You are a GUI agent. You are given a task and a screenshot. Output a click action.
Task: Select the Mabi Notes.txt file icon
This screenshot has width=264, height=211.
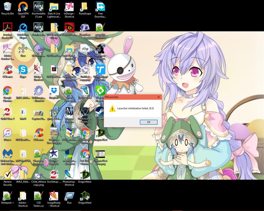coord(69,90)
